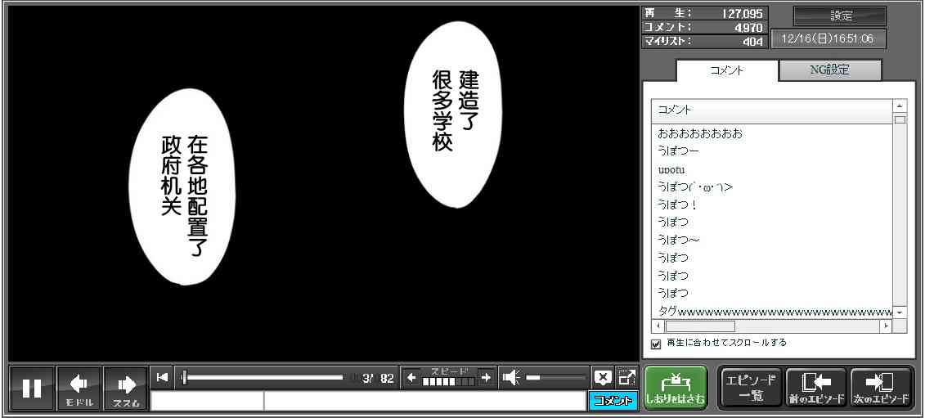This screenshot has height=418, width=925.
Task: Click the comment list scroll down arrow
Action: click(900, 312)
